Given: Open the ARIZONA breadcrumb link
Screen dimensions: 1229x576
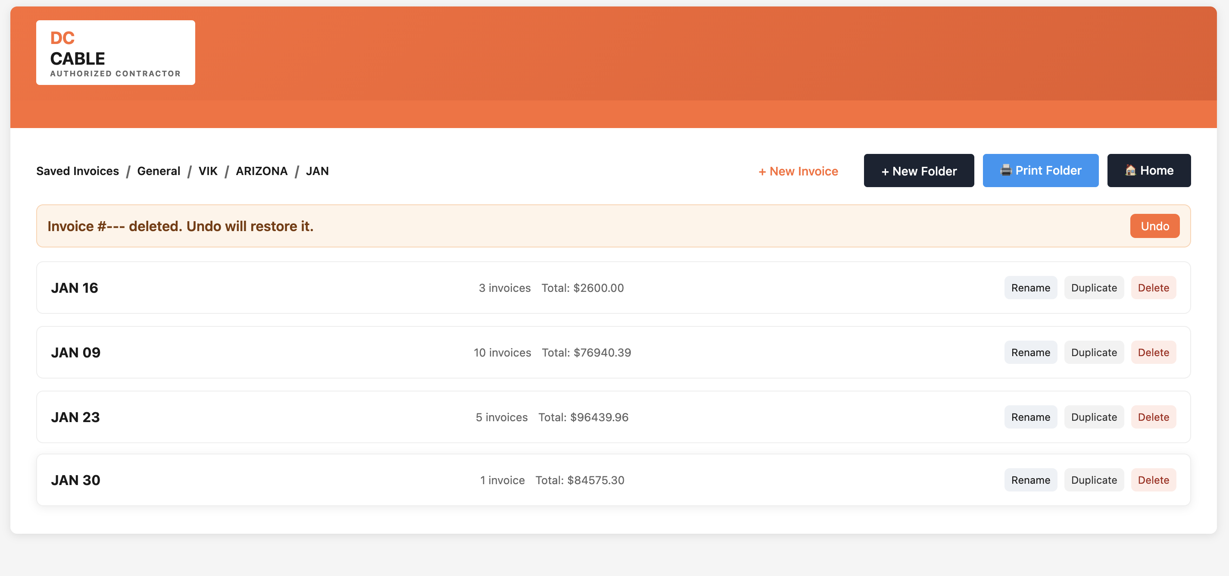Looking at the screenshot, I should [x=262, y=171].
